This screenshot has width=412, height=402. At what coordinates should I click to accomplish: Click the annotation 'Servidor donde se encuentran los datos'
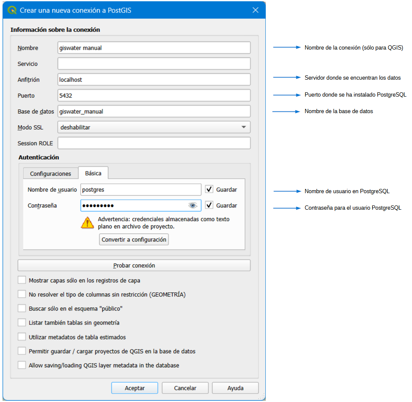click(353, 78)
